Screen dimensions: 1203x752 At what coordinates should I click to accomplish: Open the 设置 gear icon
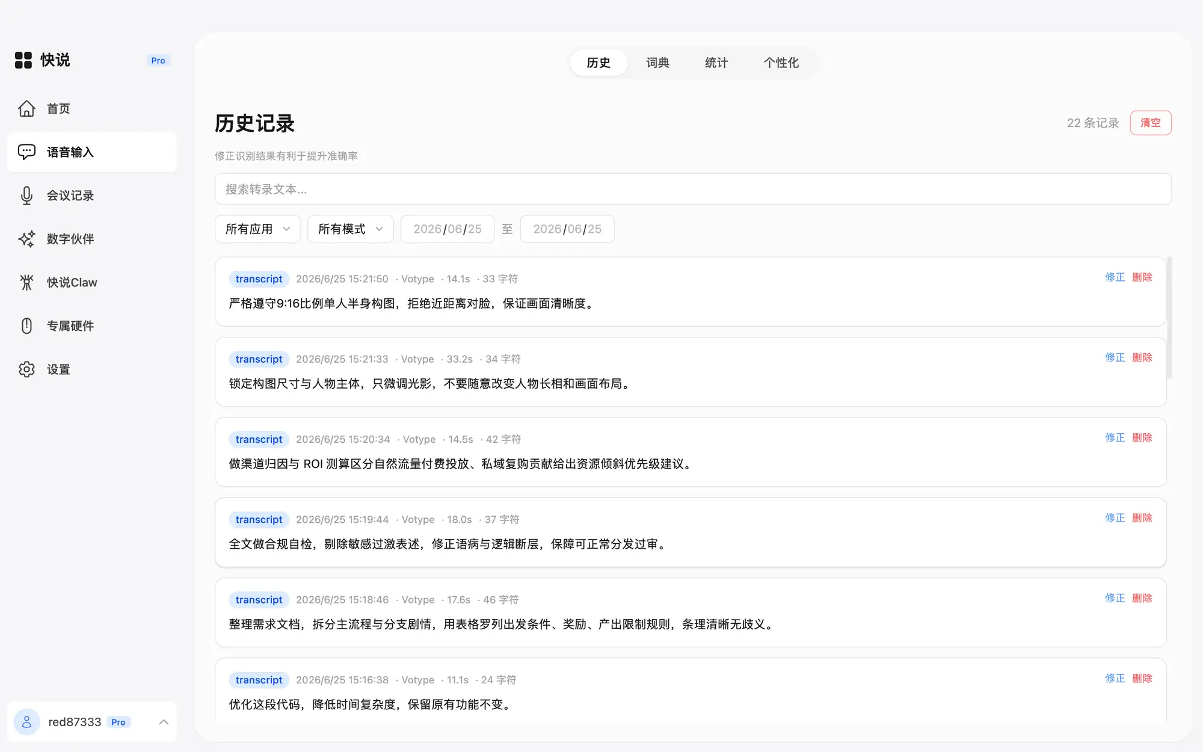click(x=26, y=369)
